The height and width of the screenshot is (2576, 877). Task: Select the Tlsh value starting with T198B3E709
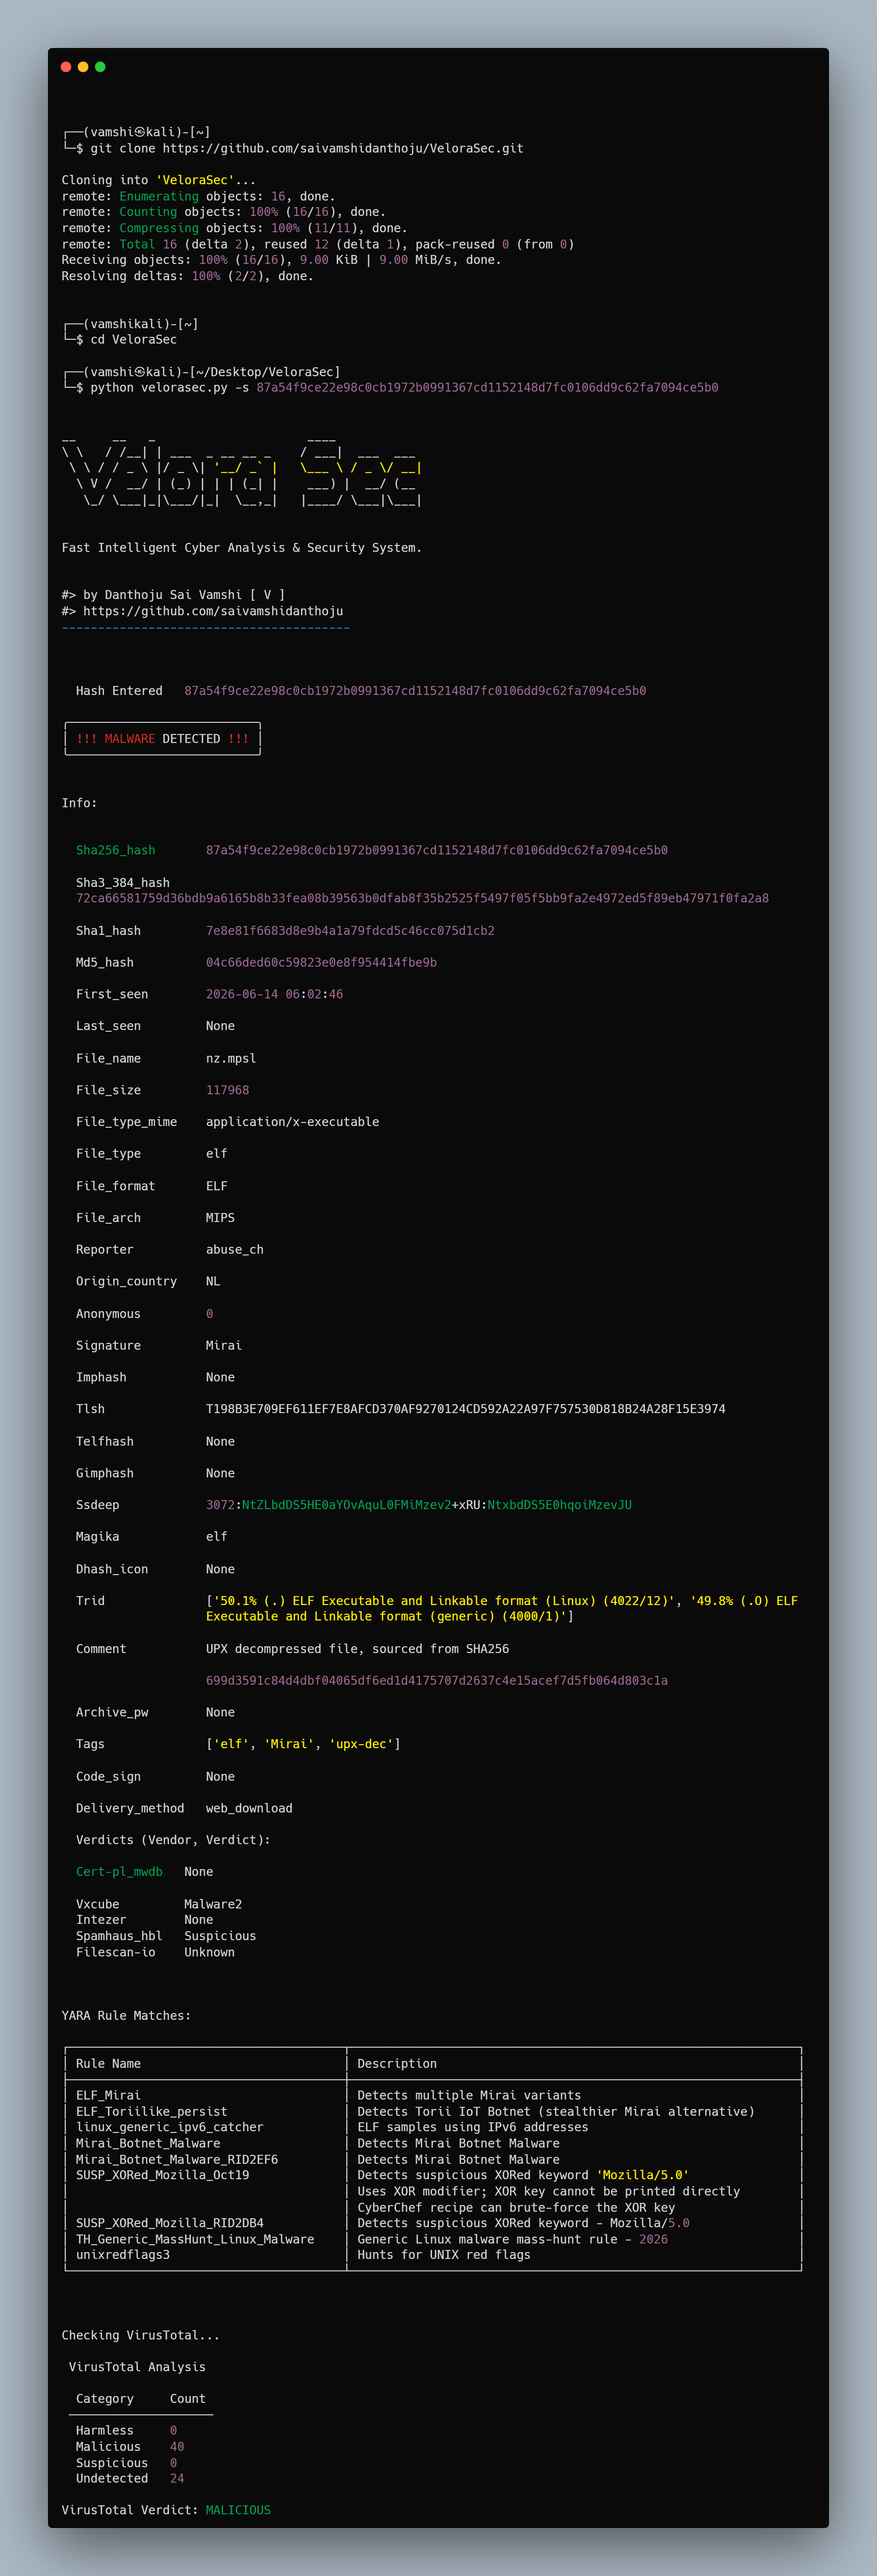[465, 1409]
